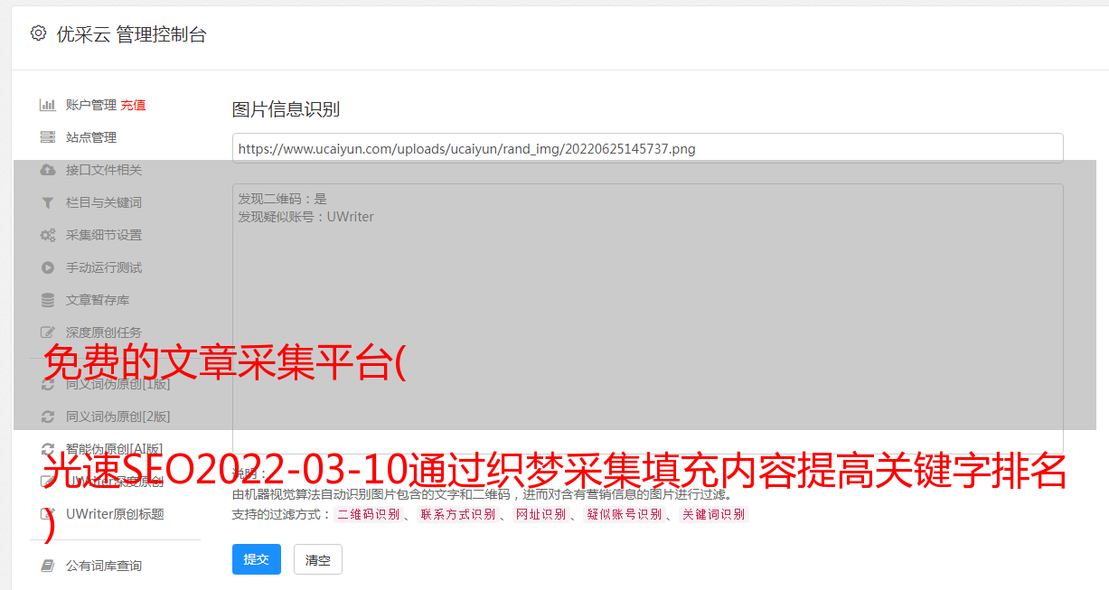Select the 二维码识别 filter tag
Screen dimensions: 1109x590
point(368,515)
